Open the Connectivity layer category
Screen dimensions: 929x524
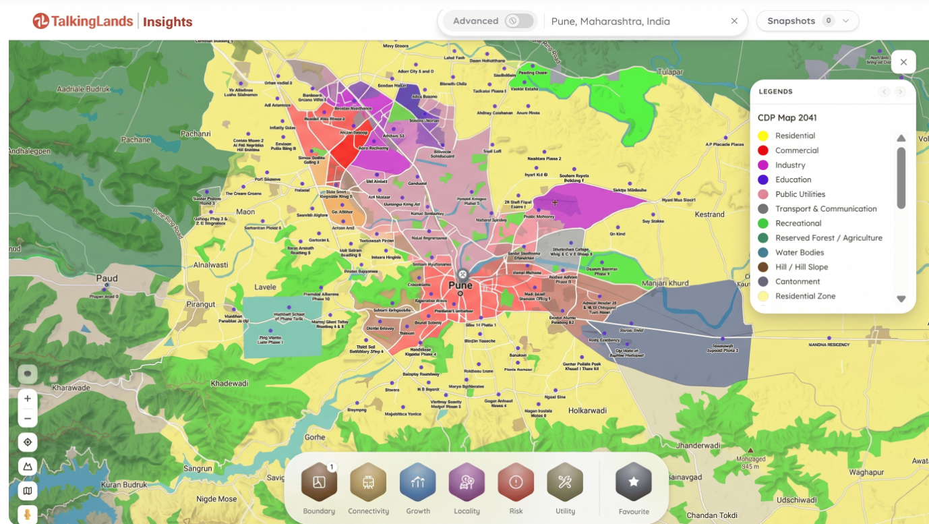[368, 482]
